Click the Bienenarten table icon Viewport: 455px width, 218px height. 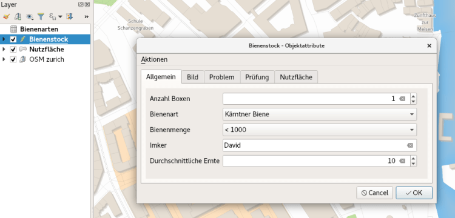[13, 29]
